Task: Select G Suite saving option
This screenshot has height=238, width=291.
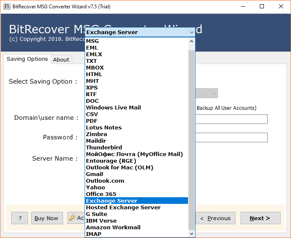Action: tap(136, 214)
